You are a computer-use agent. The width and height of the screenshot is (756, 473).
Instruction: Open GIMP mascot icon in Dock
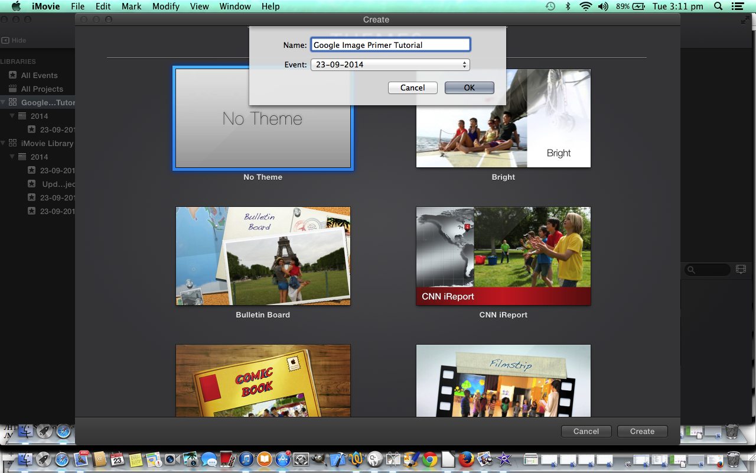point(319,459)
